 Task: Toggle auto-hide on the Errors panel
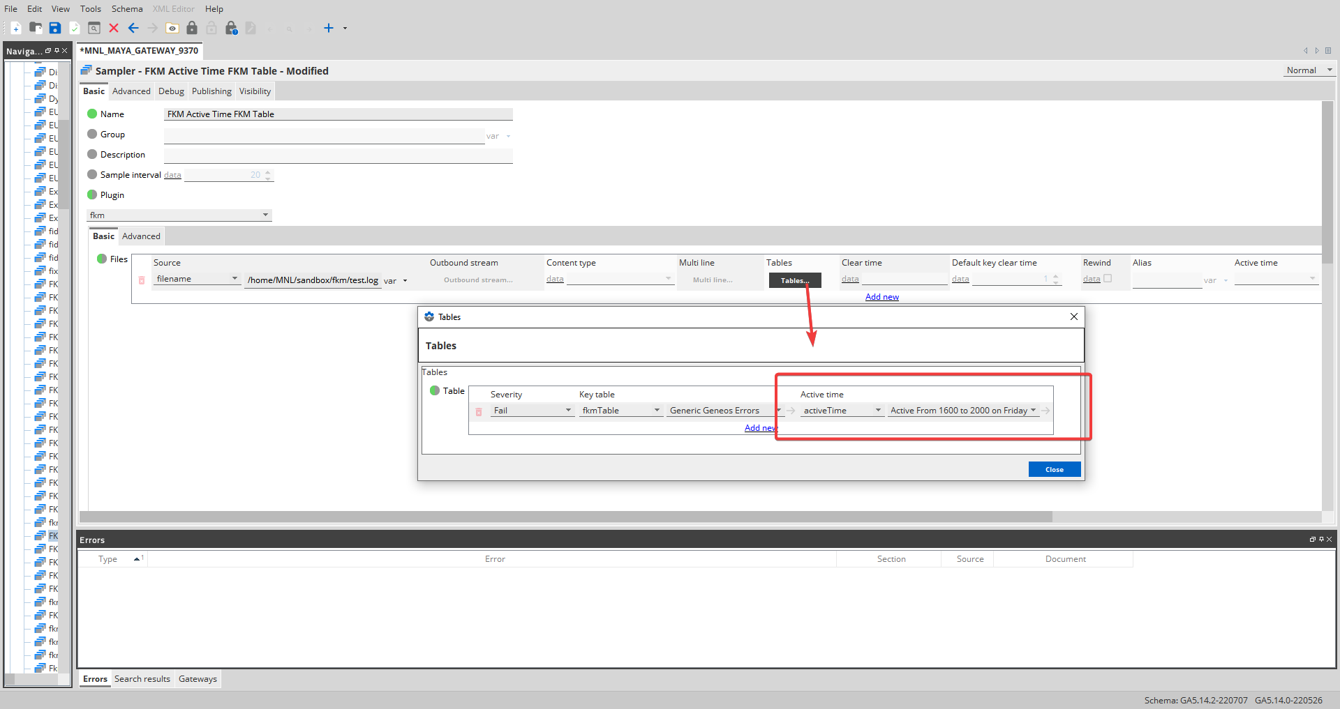pyautogui.click(x=1320, y=539)
